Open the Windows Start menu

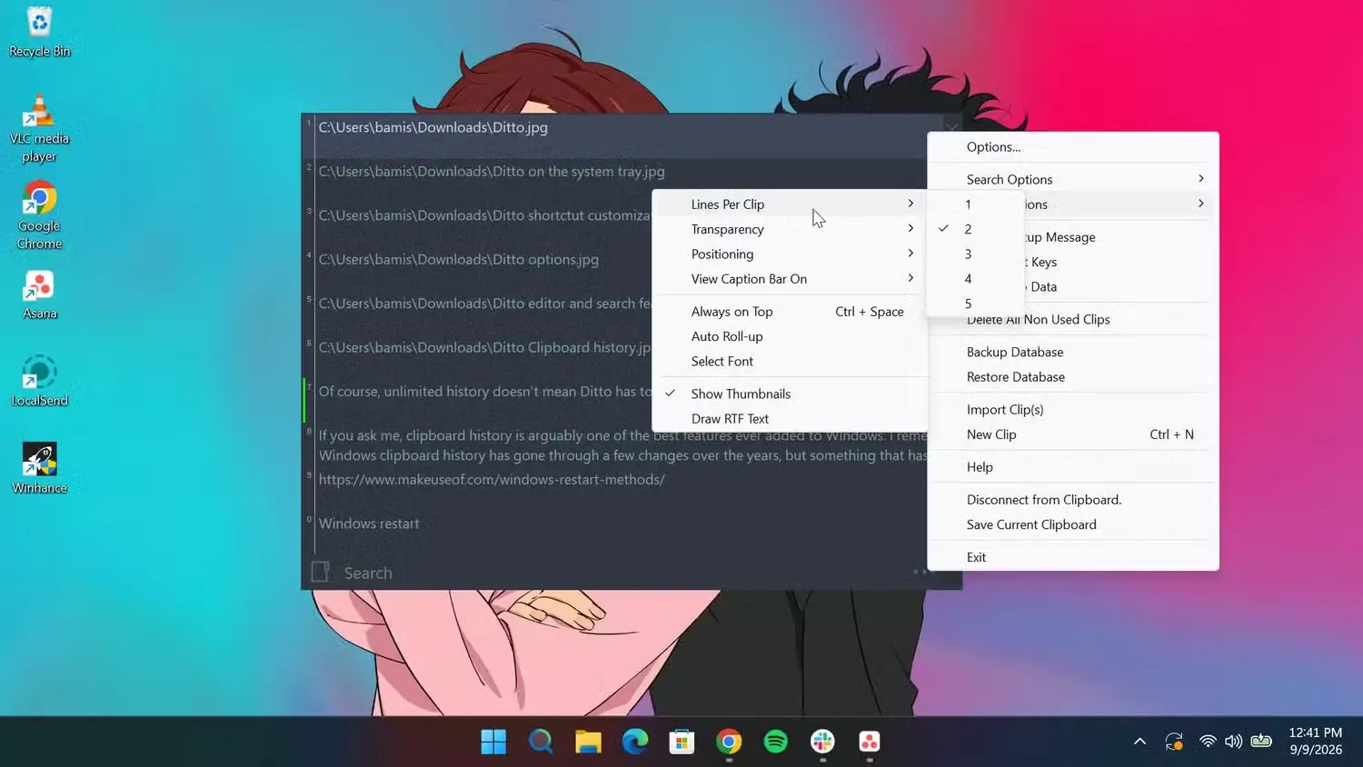click(x=493, y=742)
